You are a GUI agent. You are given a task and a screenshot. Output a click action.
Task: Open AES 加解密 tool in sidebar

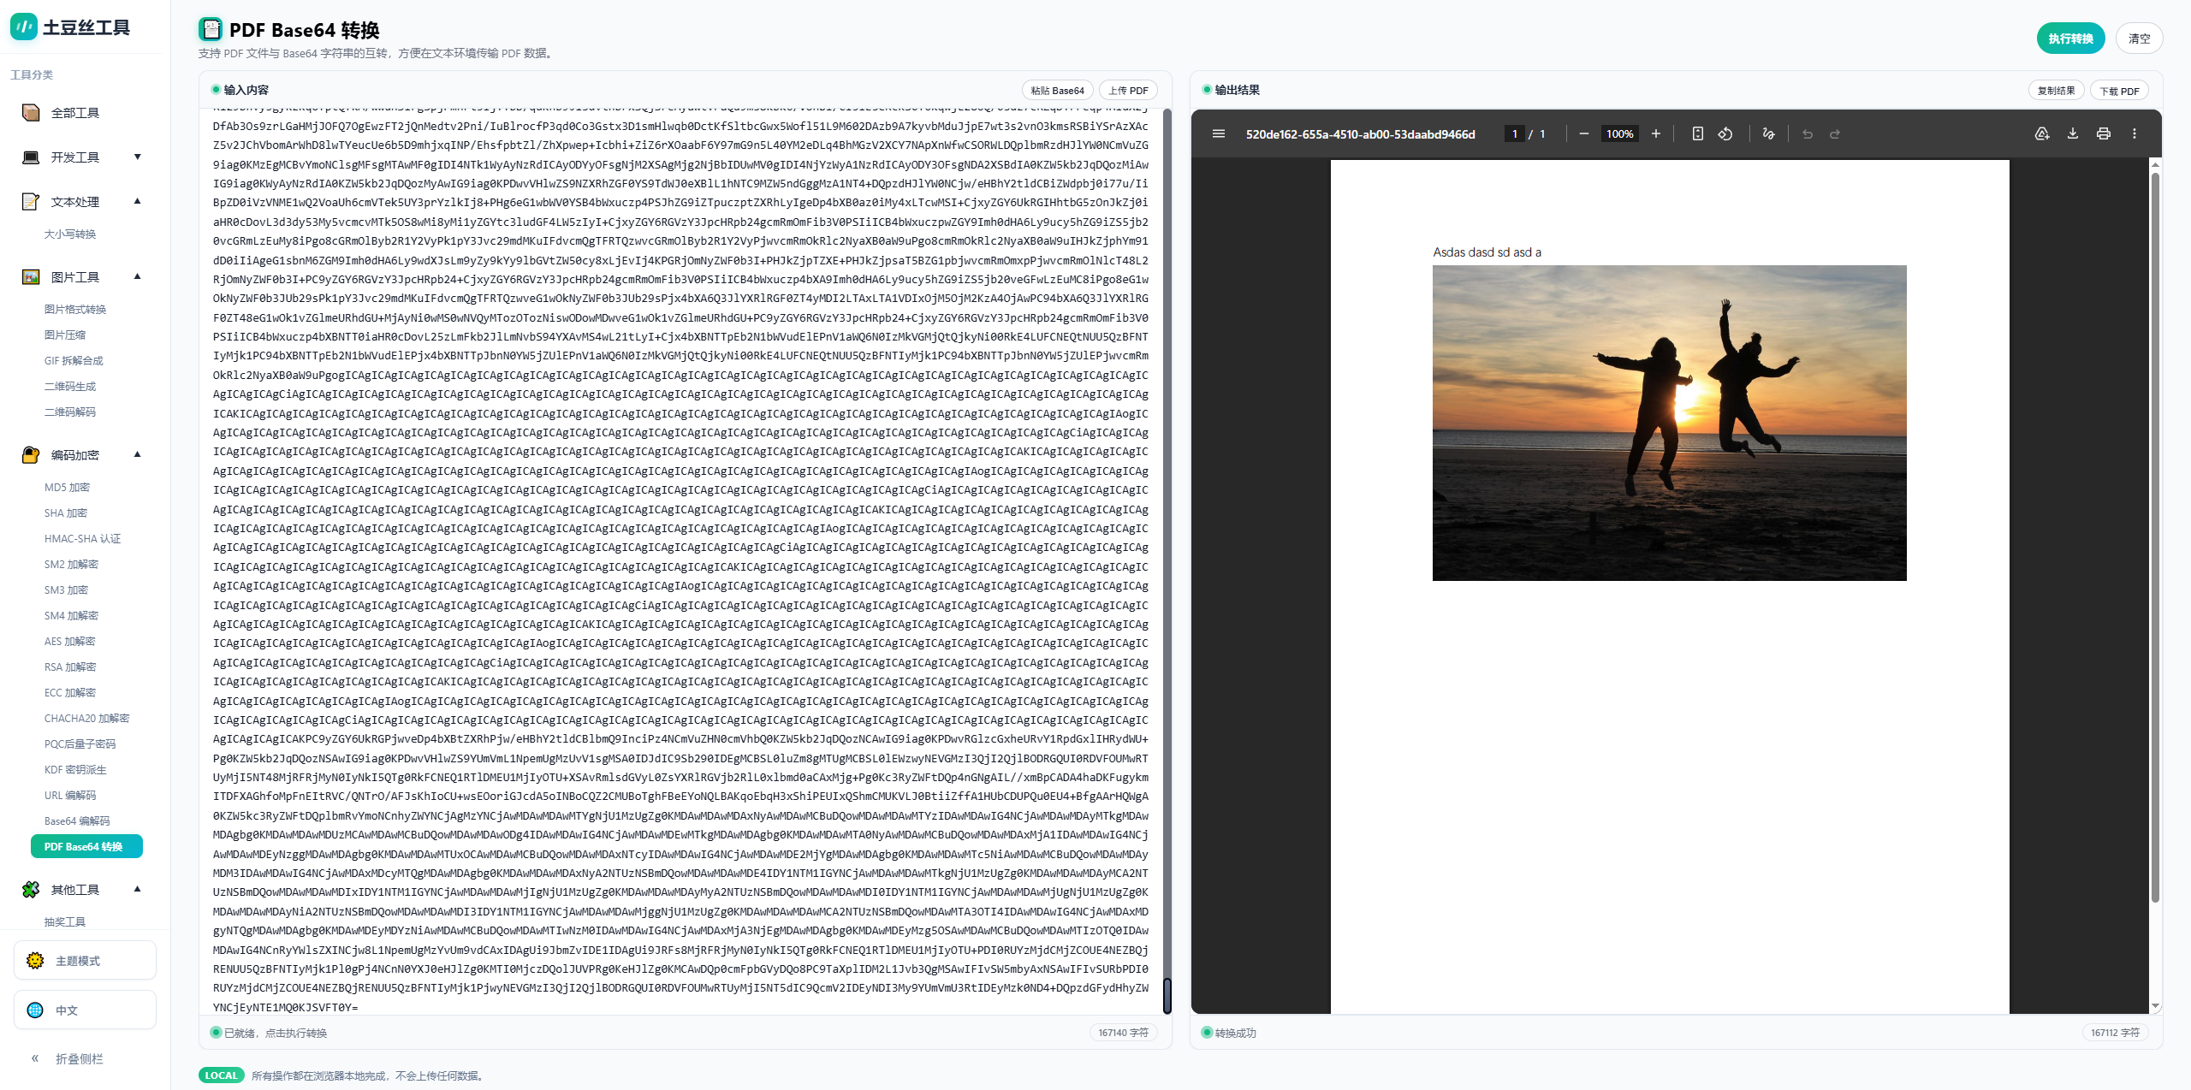[70, 641]
